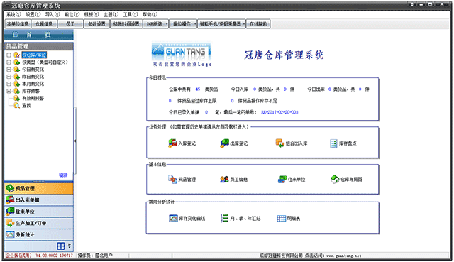
Task: Click the 参数设置 toolbar button
Action: [x=96, y=23]
